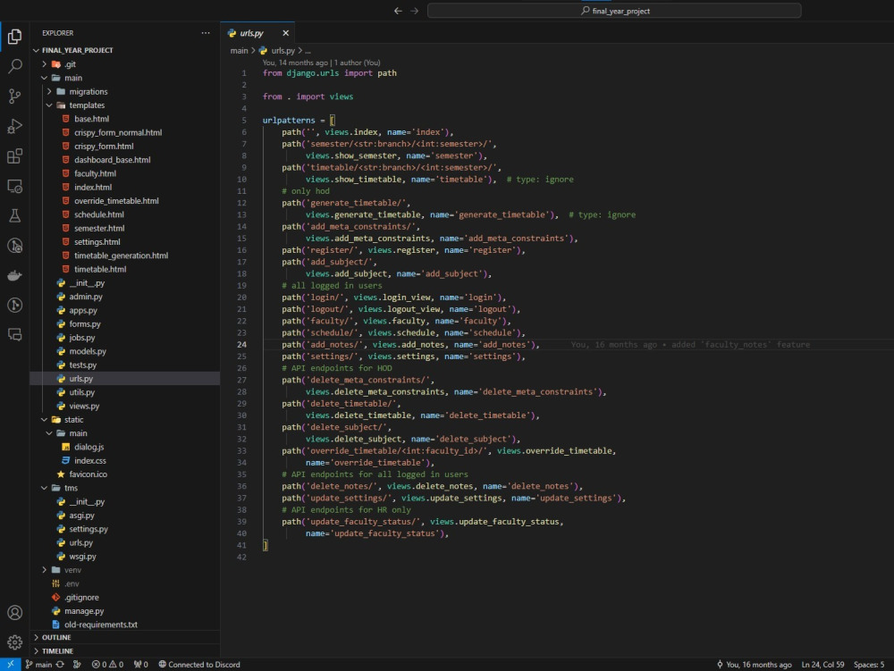Open the Accounts icon in the activity bar
This screenshot has width=894, height=671.
(x=15, y=612)
